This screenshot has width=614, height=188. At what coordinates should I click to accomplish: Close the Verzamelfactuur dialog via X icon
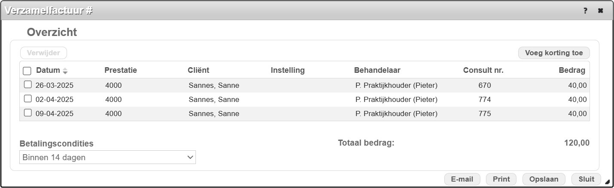(601, 11)
